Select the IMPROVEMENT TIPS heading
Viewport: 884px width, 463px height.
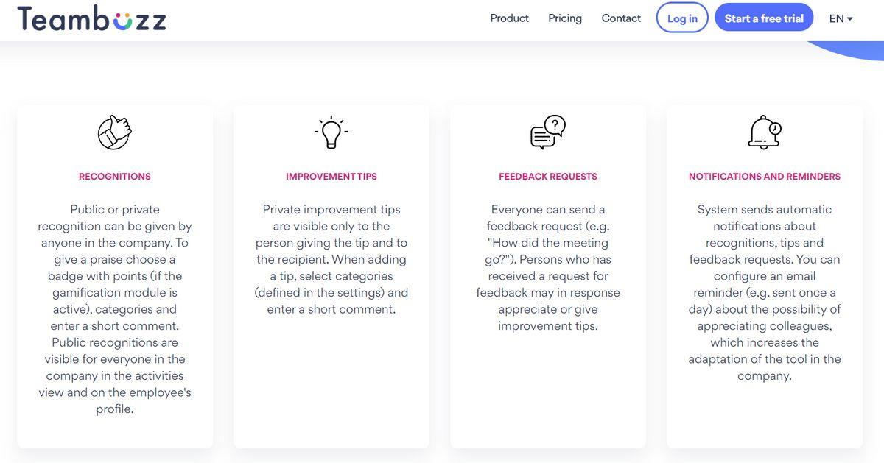[331, 177]
